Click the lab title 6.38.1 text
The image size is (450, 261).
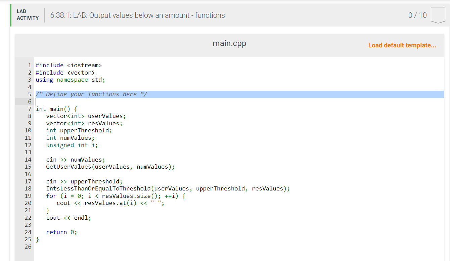137,15
